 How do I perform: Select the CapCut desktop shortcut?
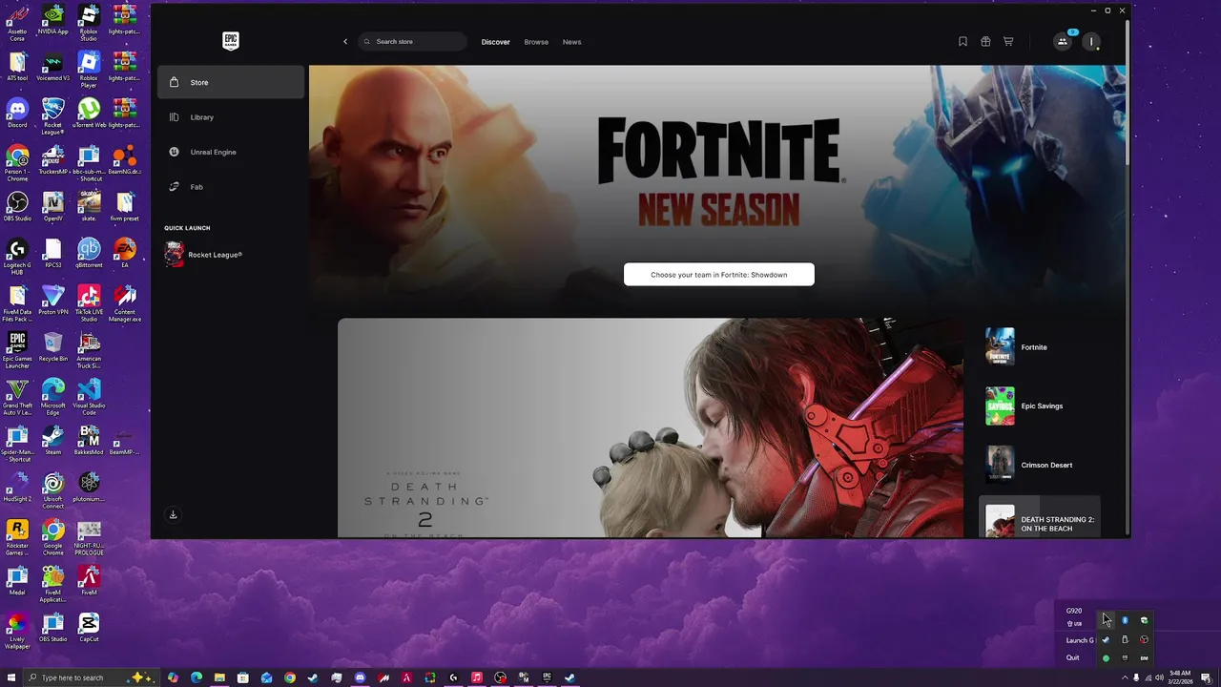point(89,627)
